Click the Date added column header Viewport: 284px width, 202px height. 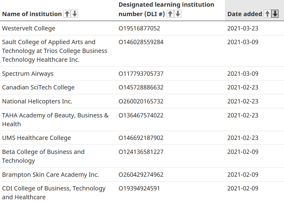coord(245,14)
